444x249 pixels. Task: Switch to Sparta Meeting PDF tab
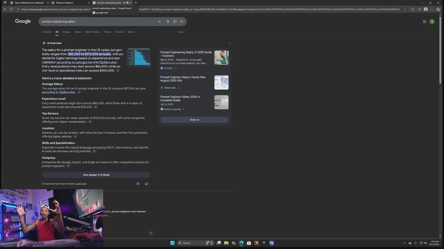click(29, 3)
